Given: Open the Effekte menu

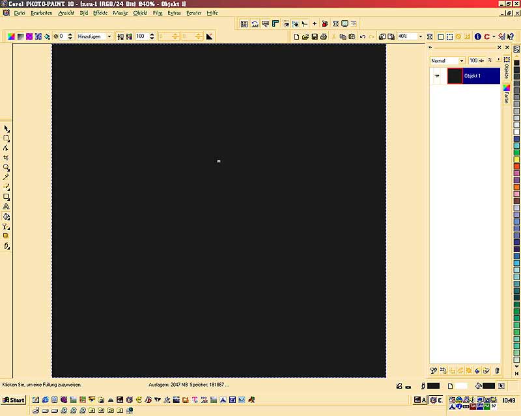Looking at the screenshot, I should (x=100, y=13).
